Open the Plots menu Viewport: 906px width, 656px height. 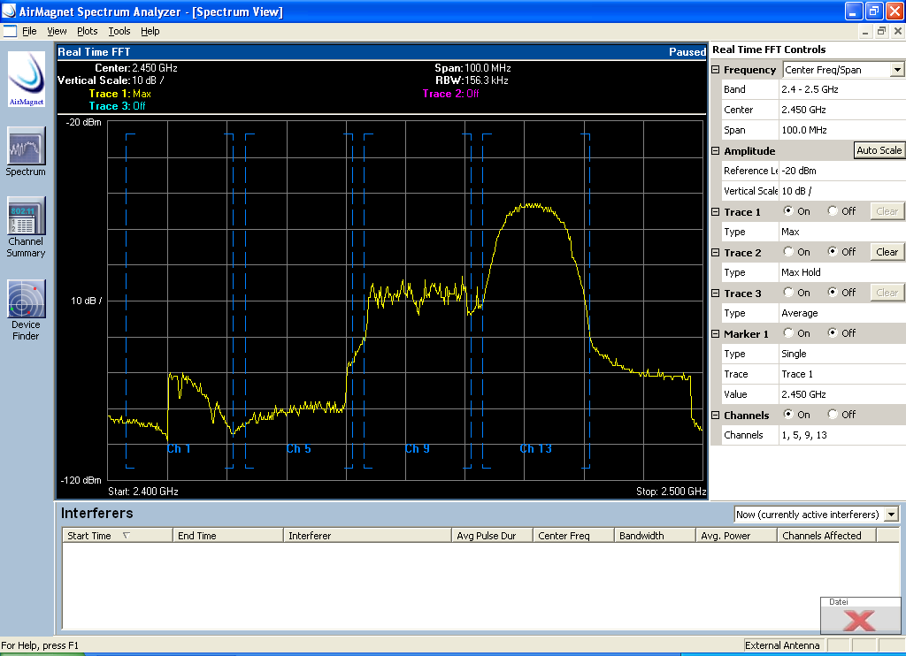[88, 31]
